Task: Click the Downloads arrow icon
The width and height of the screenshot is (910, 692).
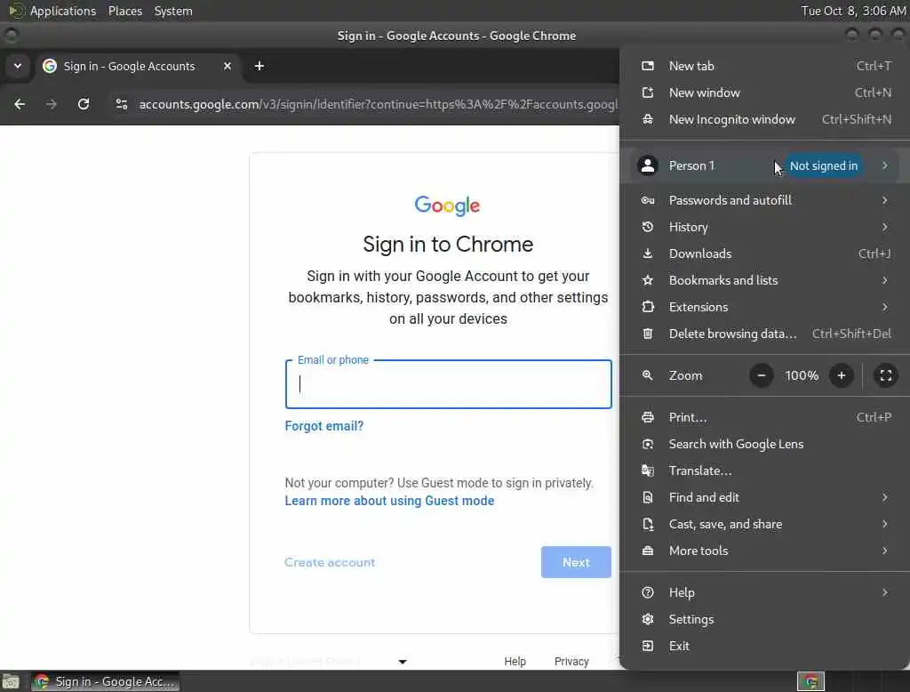Action: [648, 253]
